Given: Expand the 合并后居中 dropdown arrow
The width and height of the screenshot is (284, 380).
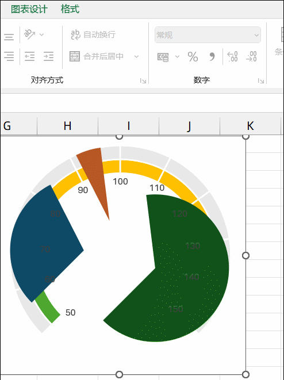Looking at the screenshot, I should pyautogui.click(x=136, y=56).
